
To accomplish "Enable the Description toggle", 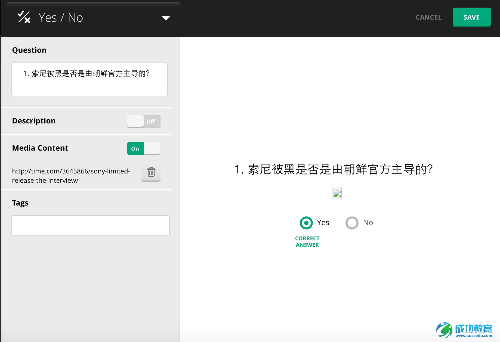I will click(143, 121).
